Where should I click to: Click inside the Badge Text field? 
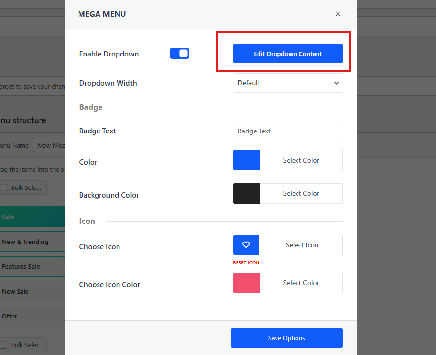coord(288,131)
